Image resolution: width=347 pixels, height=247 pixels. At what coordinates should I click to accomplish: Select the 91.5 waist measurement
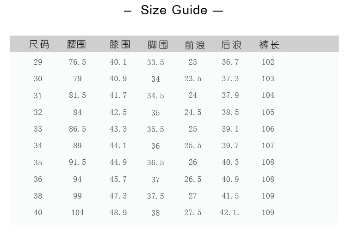[77, 163]
